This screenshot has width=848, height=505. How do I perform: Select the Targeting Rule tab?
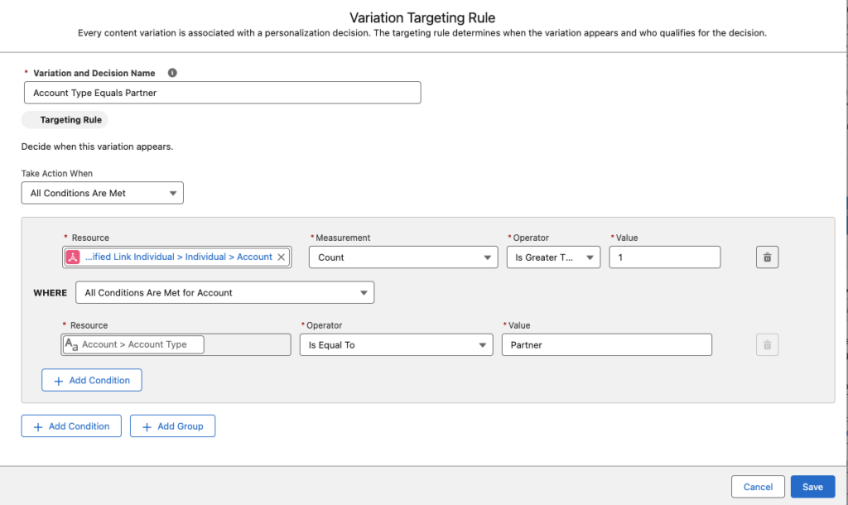pos(70,120)
